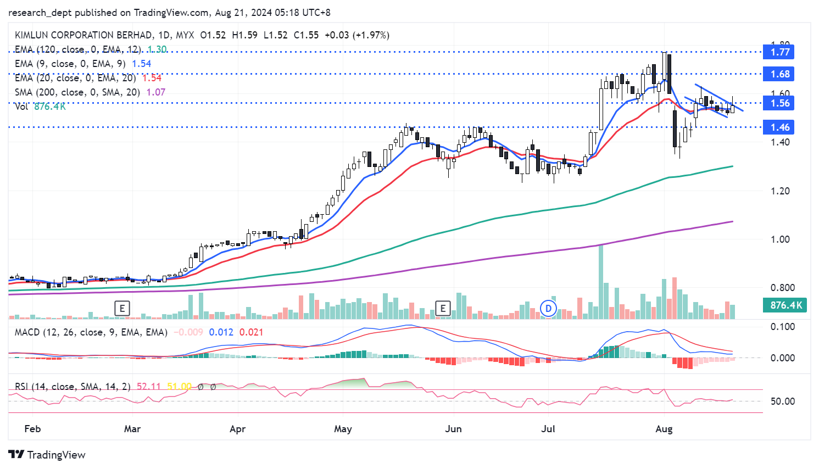Screen dimensions: 819x469
Task: Click the TradingView logo at bottom left
Action: [47, 455]
